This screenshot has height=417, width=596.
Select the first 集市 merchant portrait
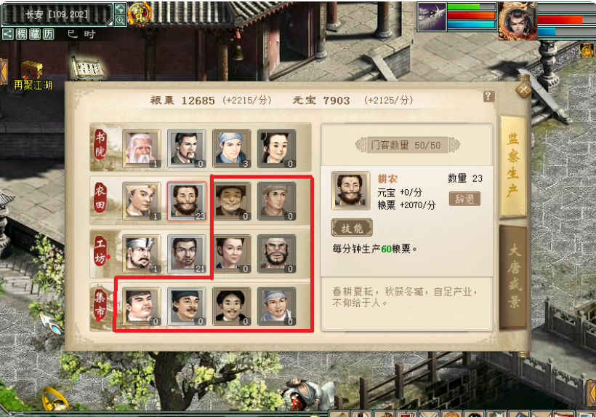[142, 306]
